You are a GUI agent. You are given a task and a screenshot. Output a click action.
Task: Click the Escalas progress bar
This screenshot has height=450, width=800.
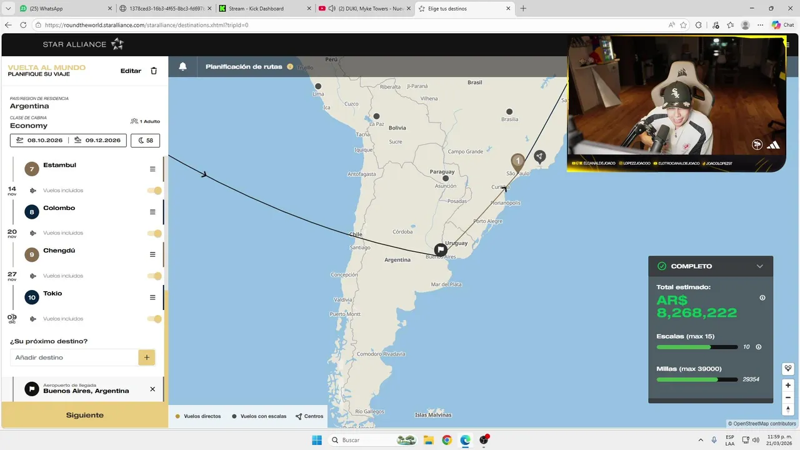(x=697, y=347)
